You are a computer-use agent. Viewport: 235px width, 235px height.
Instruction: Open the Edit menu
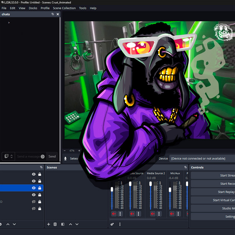pyautogui.click(x=12, y=8)
